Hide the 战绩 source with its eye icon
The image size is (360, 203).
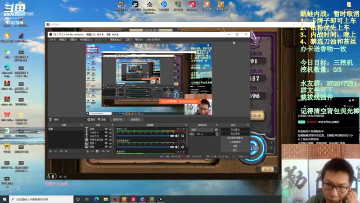point(106,129)
